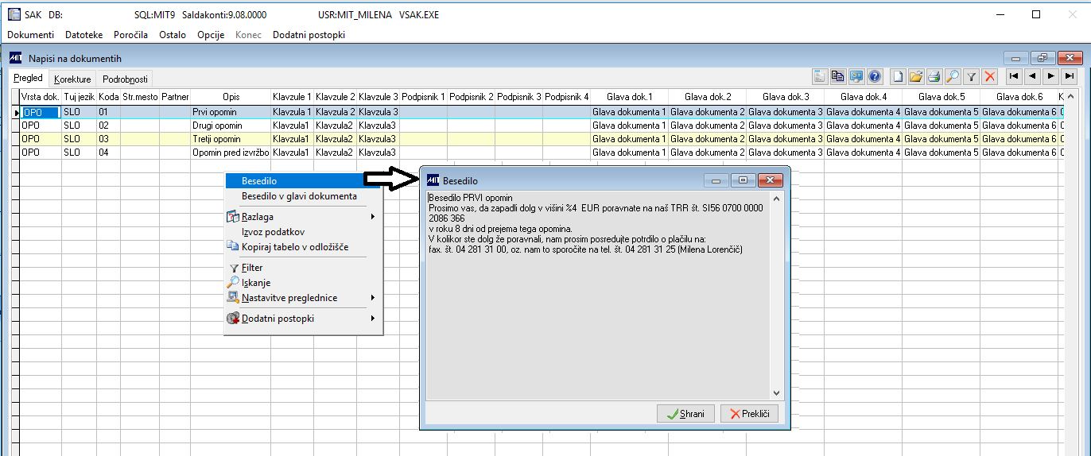Open the Datoteke menu
The width and height of the screenshot is (1091, 456).
pyautogui.click(x=84, y=35)
